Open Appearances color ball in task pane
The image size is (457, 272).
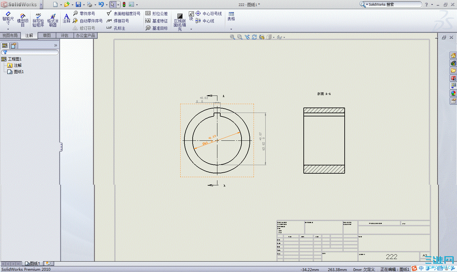453,93
